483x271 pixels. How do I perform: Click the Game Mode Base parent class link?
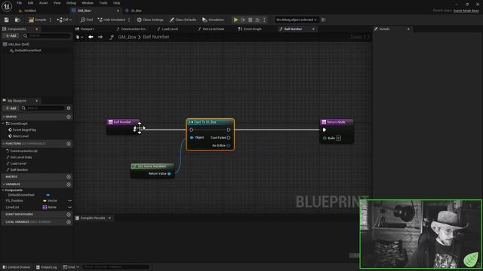click(x=466, y=11)
